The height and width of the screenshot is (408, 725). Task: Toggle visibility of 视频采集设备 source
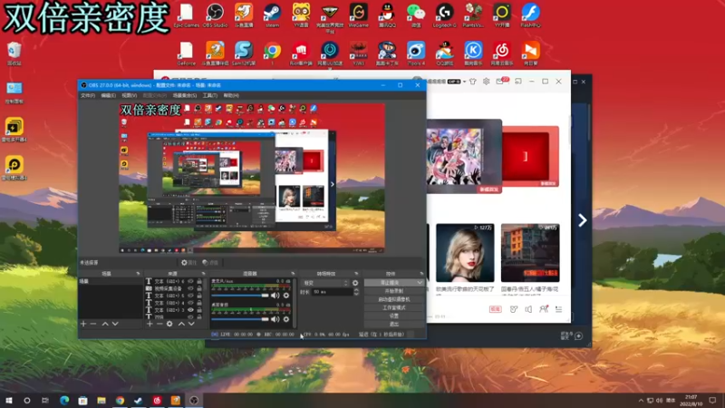[x=190, y=288]
